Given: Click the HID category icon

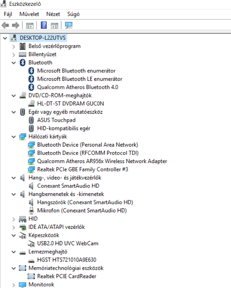Looking at the screenshot, I should coord(23,219).
